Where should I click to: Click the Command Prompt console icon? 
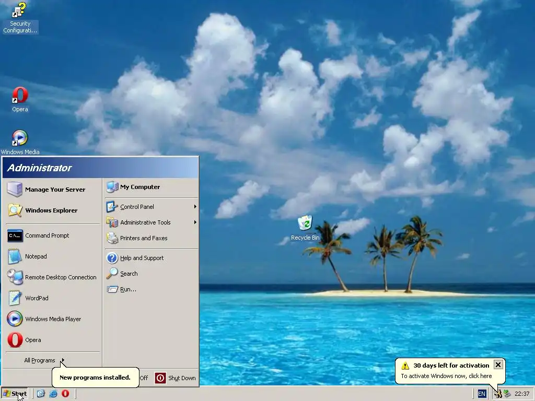tap(15, 235)
